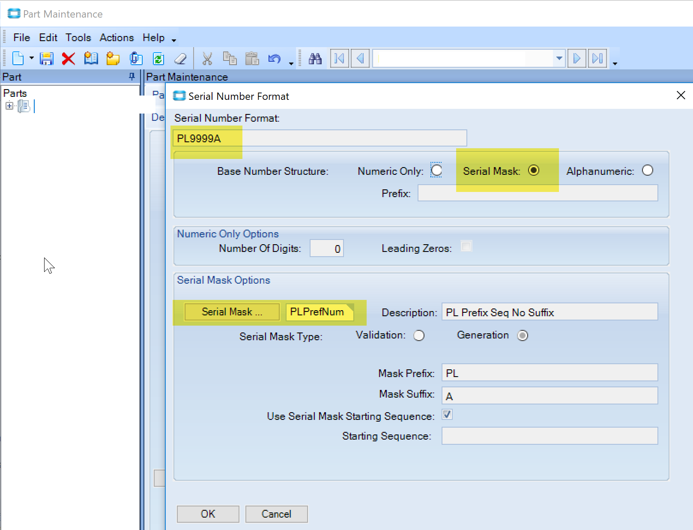Screen dimensions: 693x530
Task: Open the menu bar options arrow
Action: click(174, 40)
